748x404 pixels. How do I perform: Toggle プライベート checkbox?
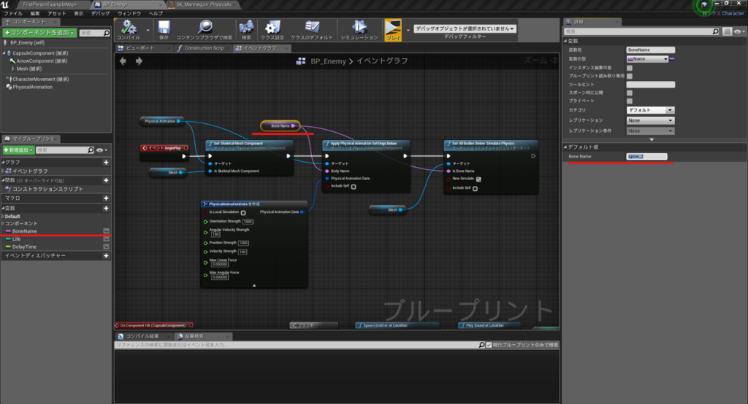pos(630,101)
